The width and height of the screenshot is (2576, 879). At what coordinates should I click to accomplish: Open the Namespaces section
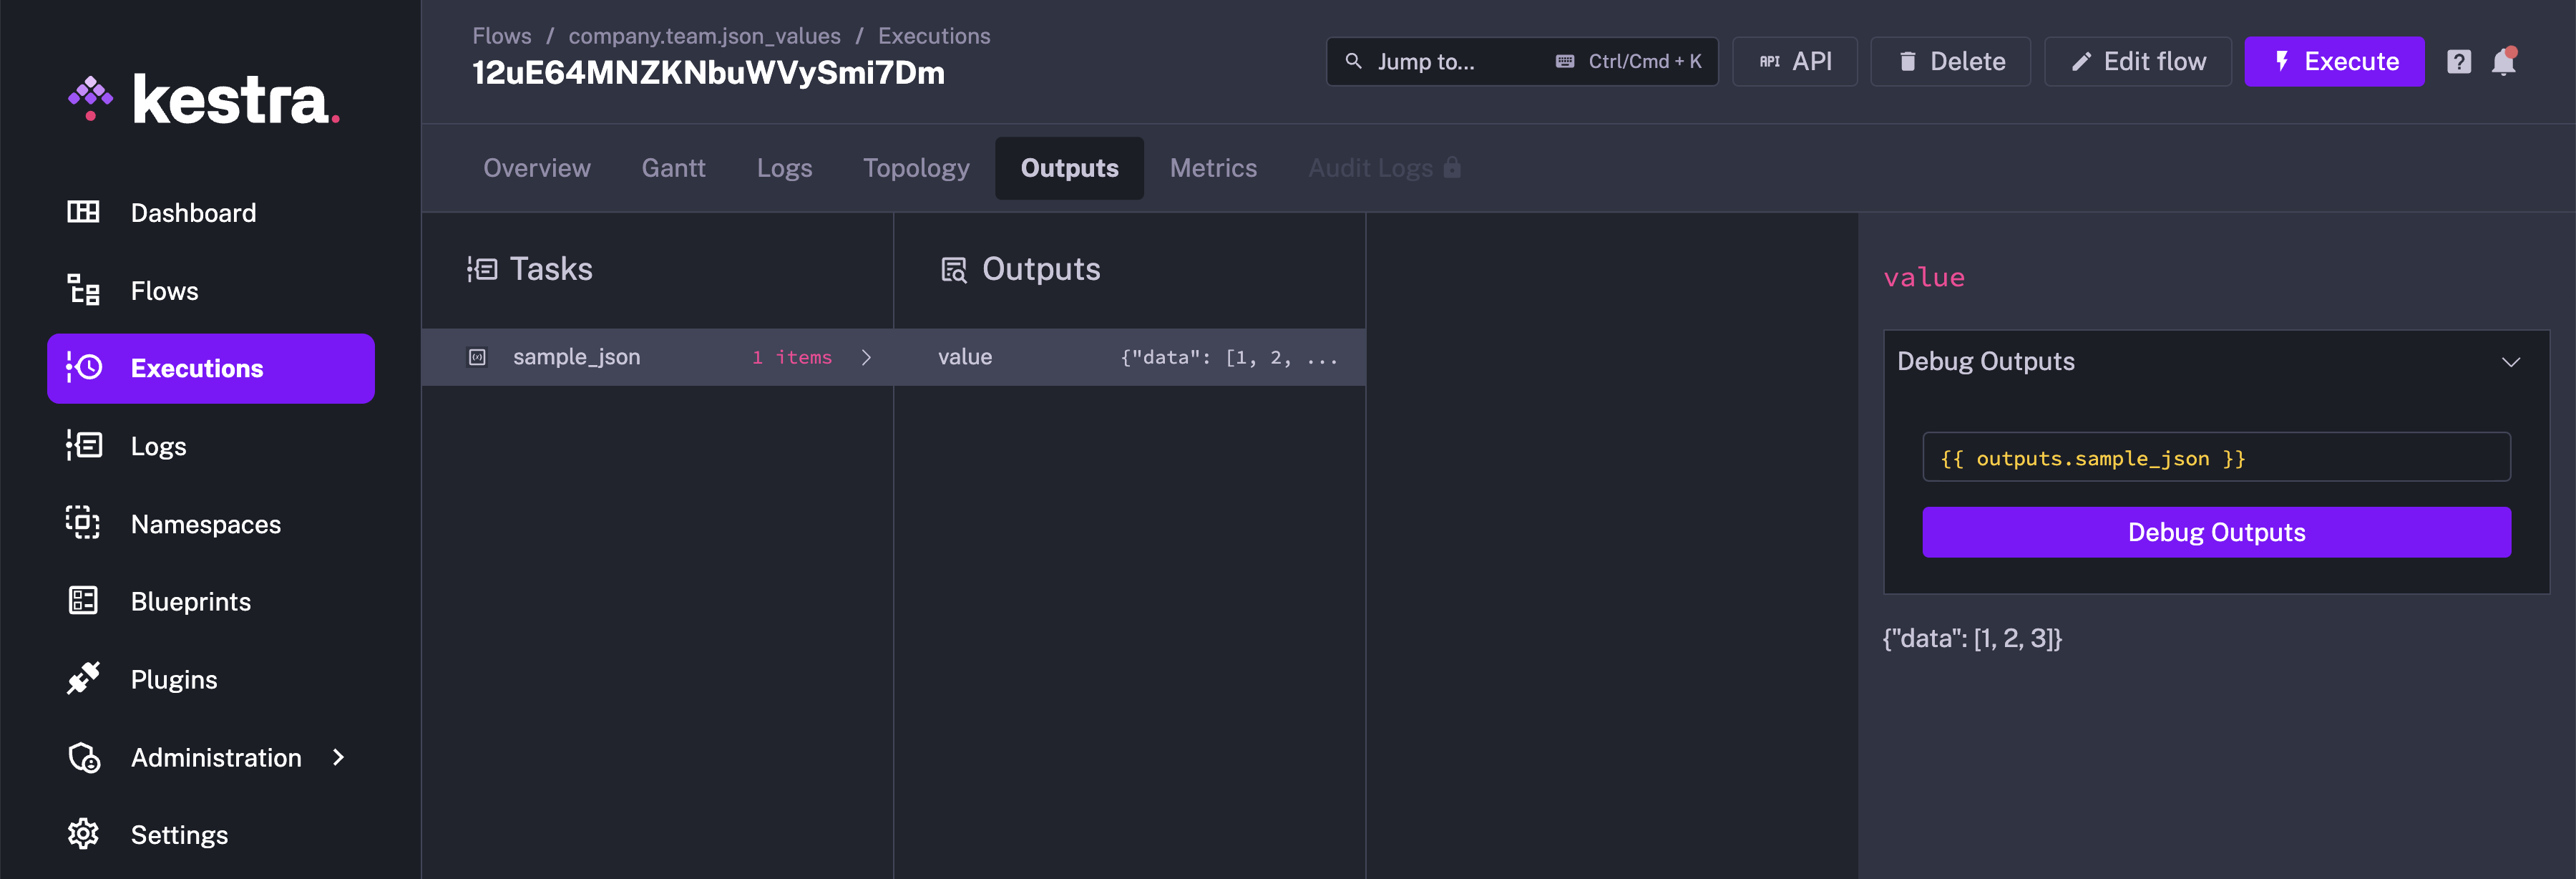point(206,524)
